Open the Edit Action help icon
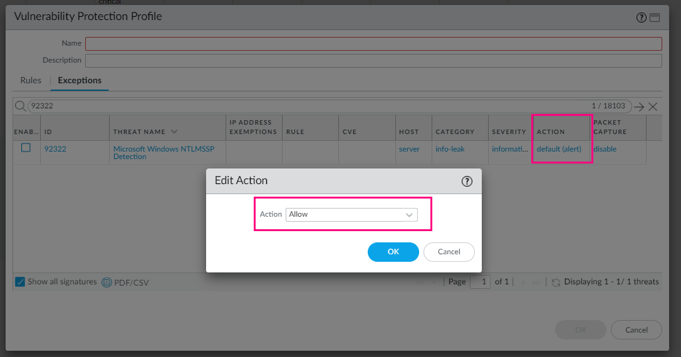This screenshot has height=357, width=681. click(467, 181)
